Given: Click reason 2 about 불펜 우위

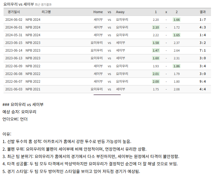Looking at the screenshot, I should coord(74,149).
